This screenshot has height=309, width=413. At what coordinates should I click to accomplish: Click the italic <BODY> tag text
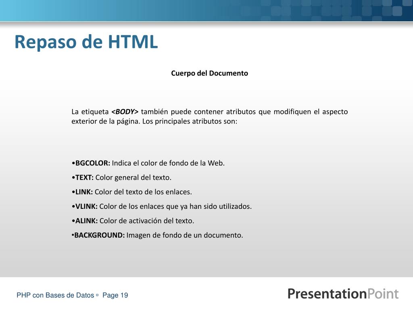pos(125,112)
